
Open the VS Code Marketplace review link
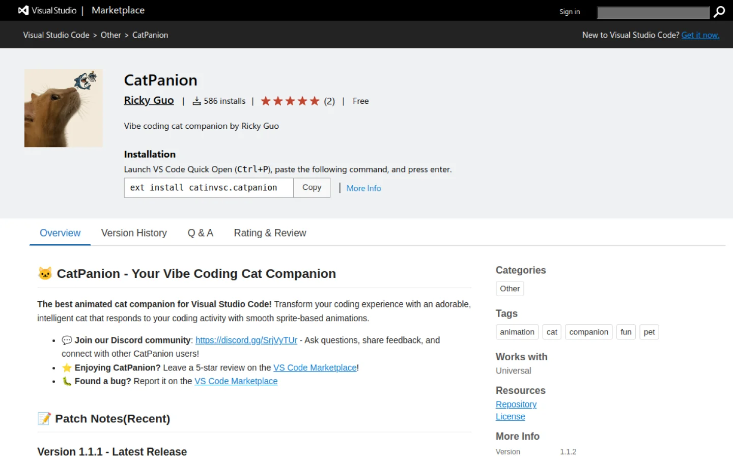coord(315,368)
